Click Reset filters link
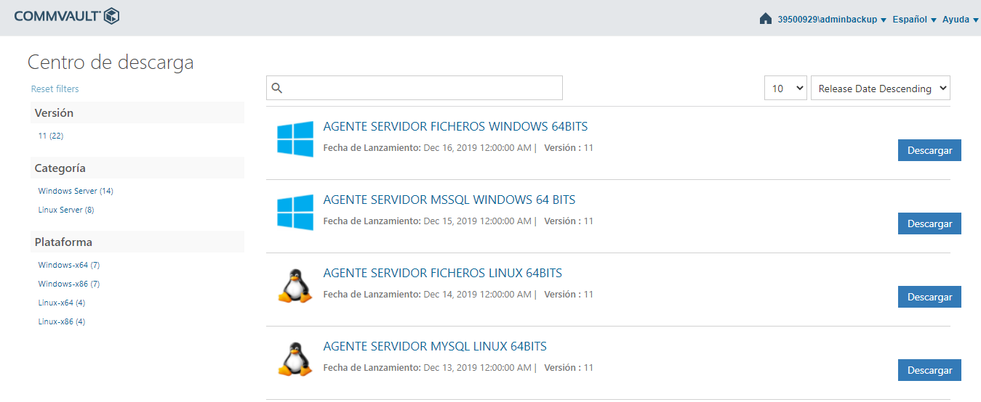This screenshot has width=981, height=402. coord(55,89)
